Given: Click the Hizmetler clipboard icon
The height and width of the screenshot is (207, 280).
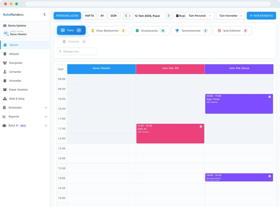Looking at the screenshot, I should point(5,81).
